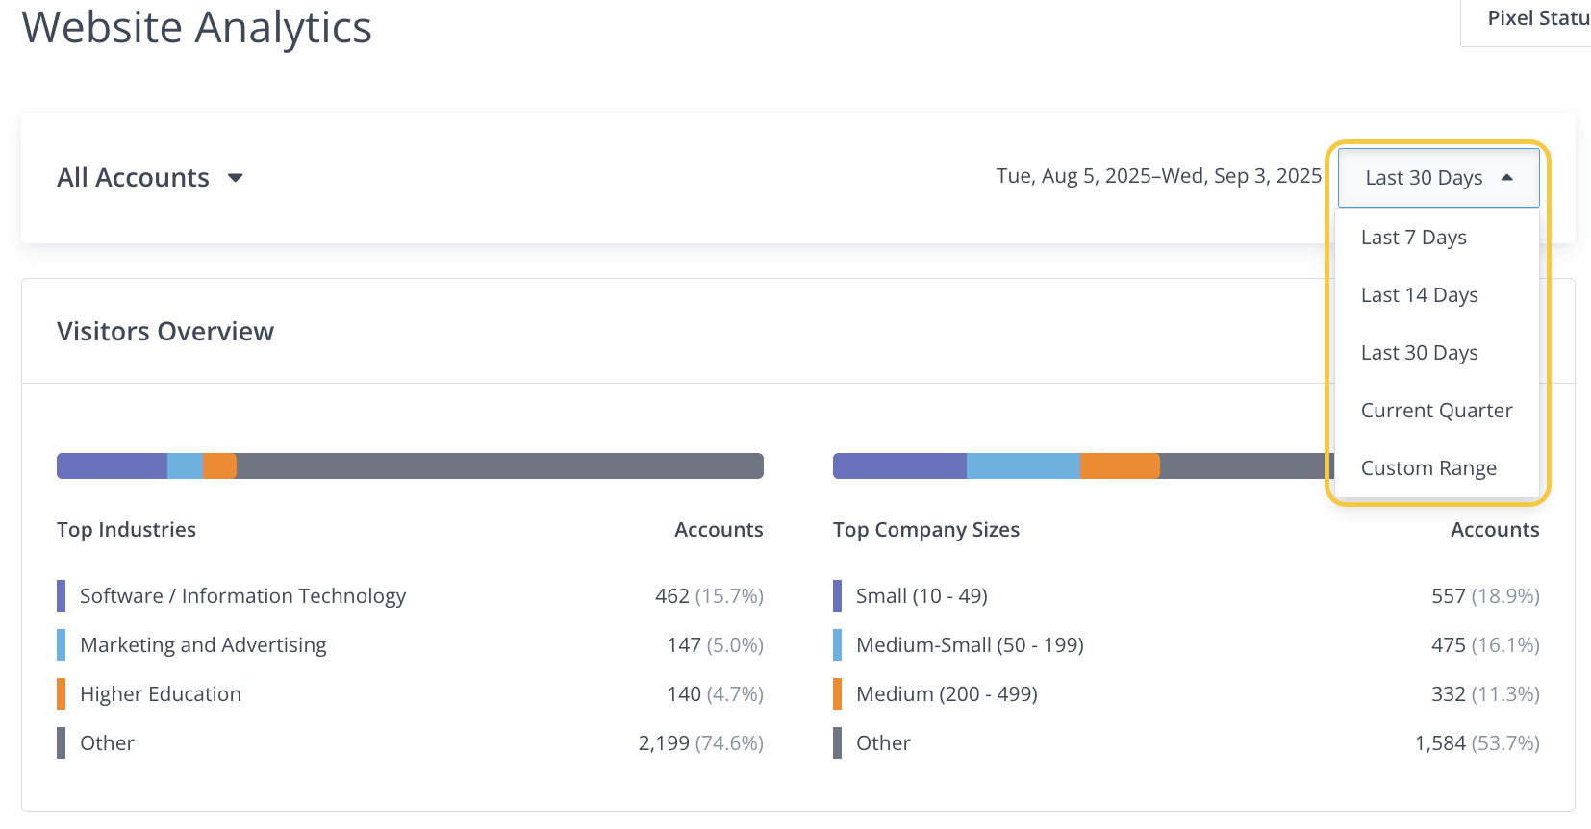The width and height of the screenshot is (1591, 829).
Task: Click the up-arrow on Last 30 Days dropdown
Action: click(1506, 178)
